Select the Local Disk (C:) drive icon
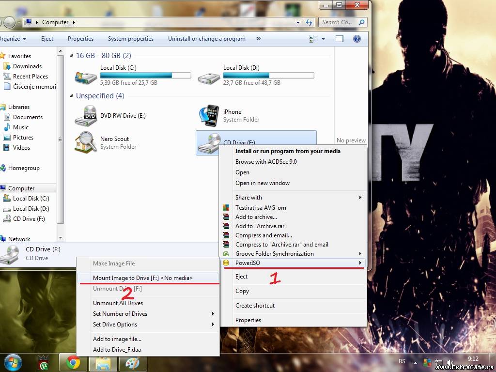Image resolution: width=496 pixels, height=372 pixels. (86, 76)
